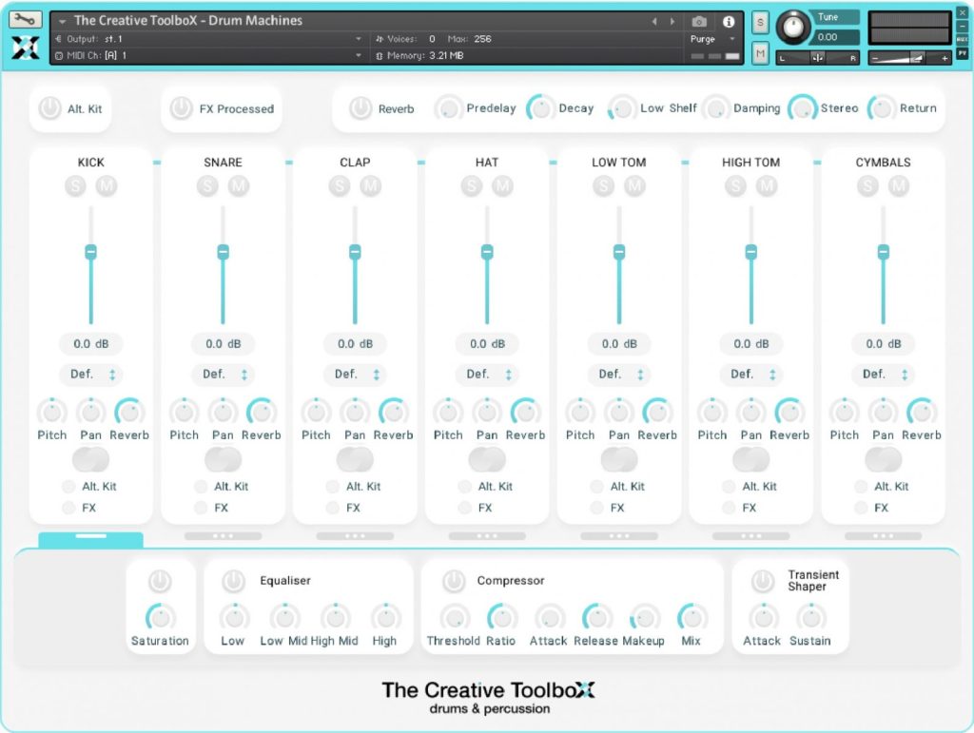The height and width of the screenshot is (733, 974).
Task: Open HIGH TOM Def. output dropdown
Action: (x=751, y=375)
